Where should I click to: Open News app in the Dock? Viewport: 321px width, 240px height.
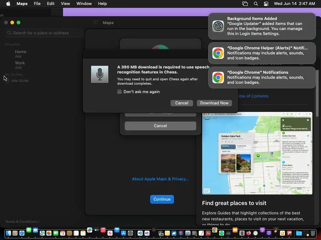click(x=110, y=233)
